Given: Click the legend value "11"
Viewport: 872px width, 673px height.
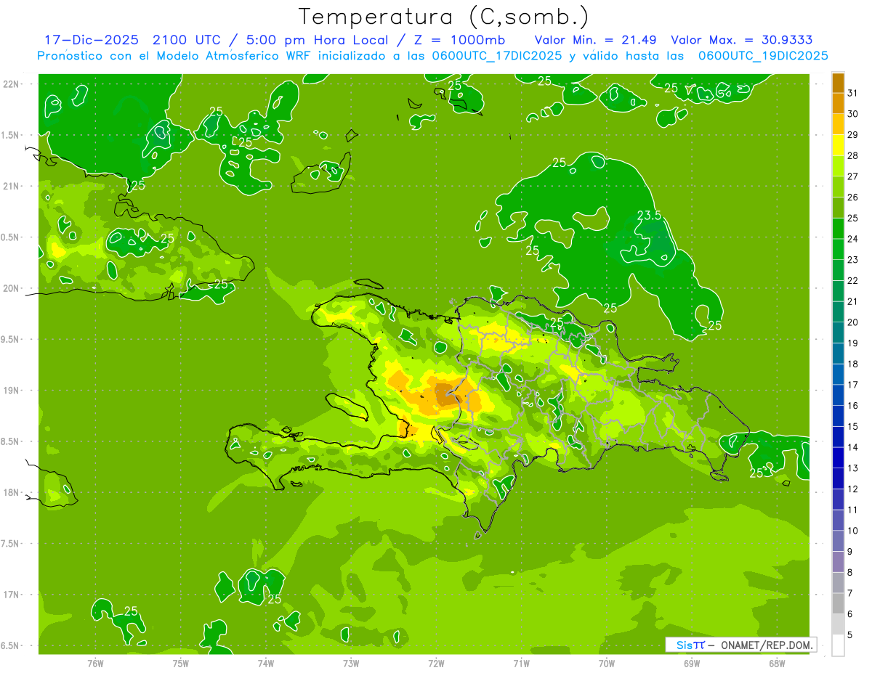Looking at the screenshot, I should (852, 510).
